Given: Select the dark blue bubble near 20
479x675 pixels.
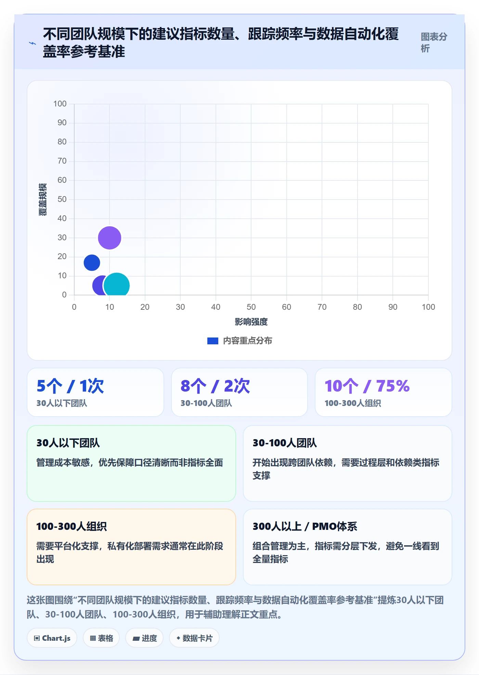Looking at the screenshot, I should coord(92,263).
